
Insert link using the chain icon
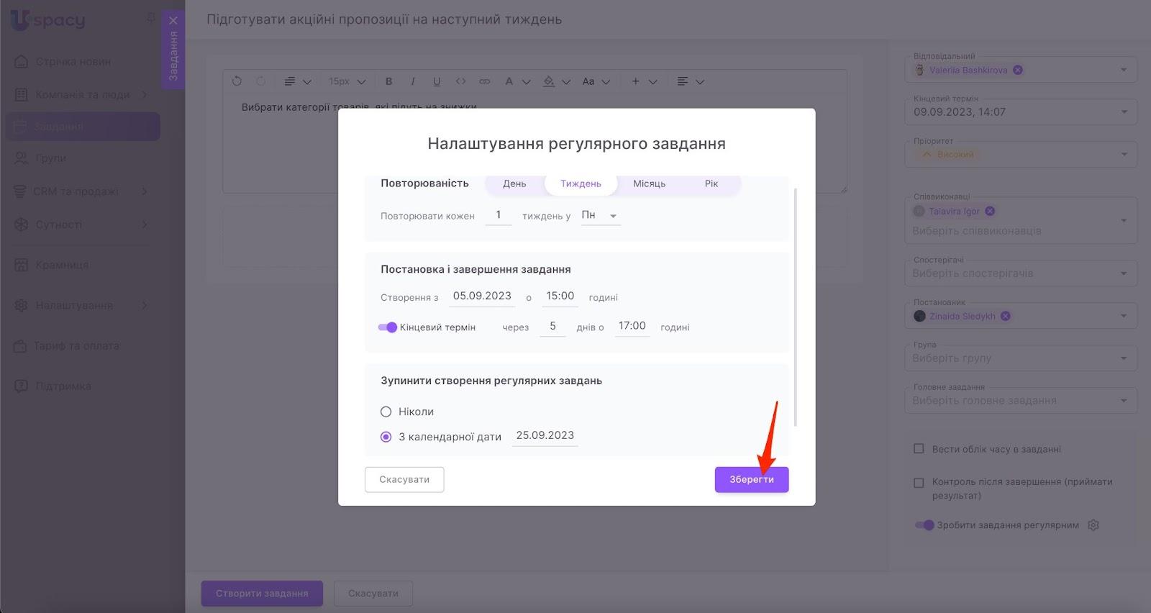(485, 81)
